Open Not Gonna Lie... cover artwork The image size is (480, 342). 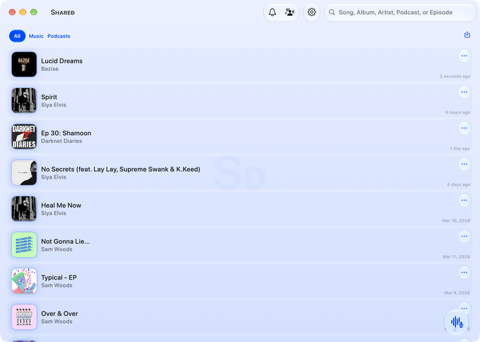24,245
